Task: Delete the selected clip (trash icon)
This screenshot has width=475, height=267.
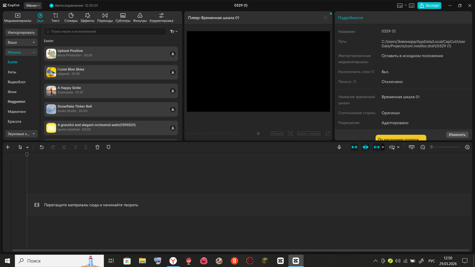Action: point(97,147)
